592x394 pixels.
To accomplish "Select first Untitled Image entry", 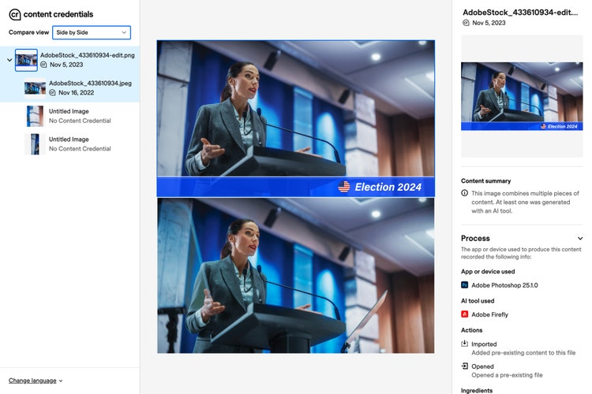I will [x=35, y=116].
